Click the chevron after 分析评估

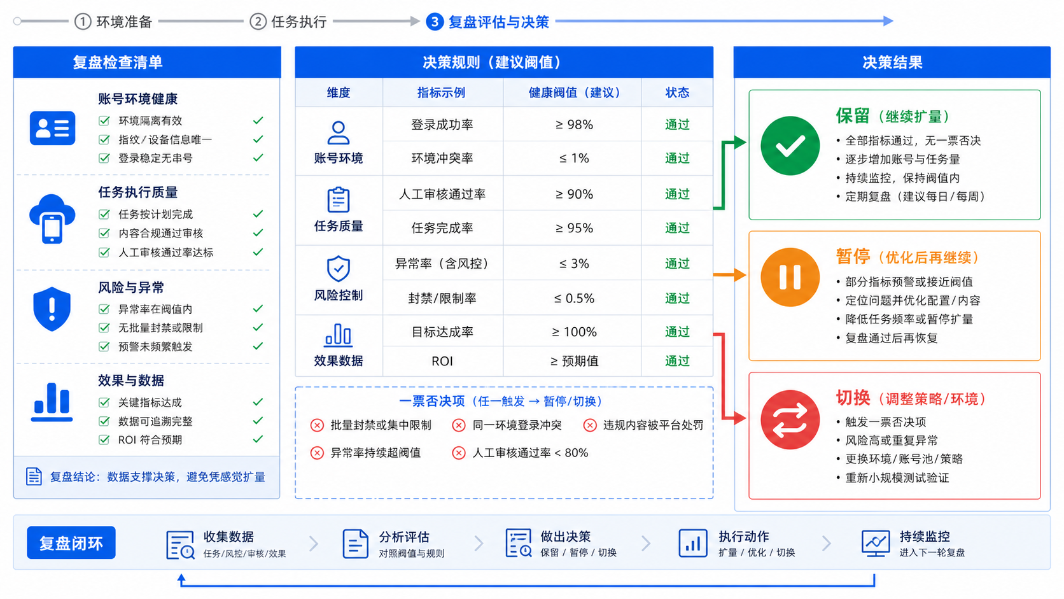[x=479, y=544]
